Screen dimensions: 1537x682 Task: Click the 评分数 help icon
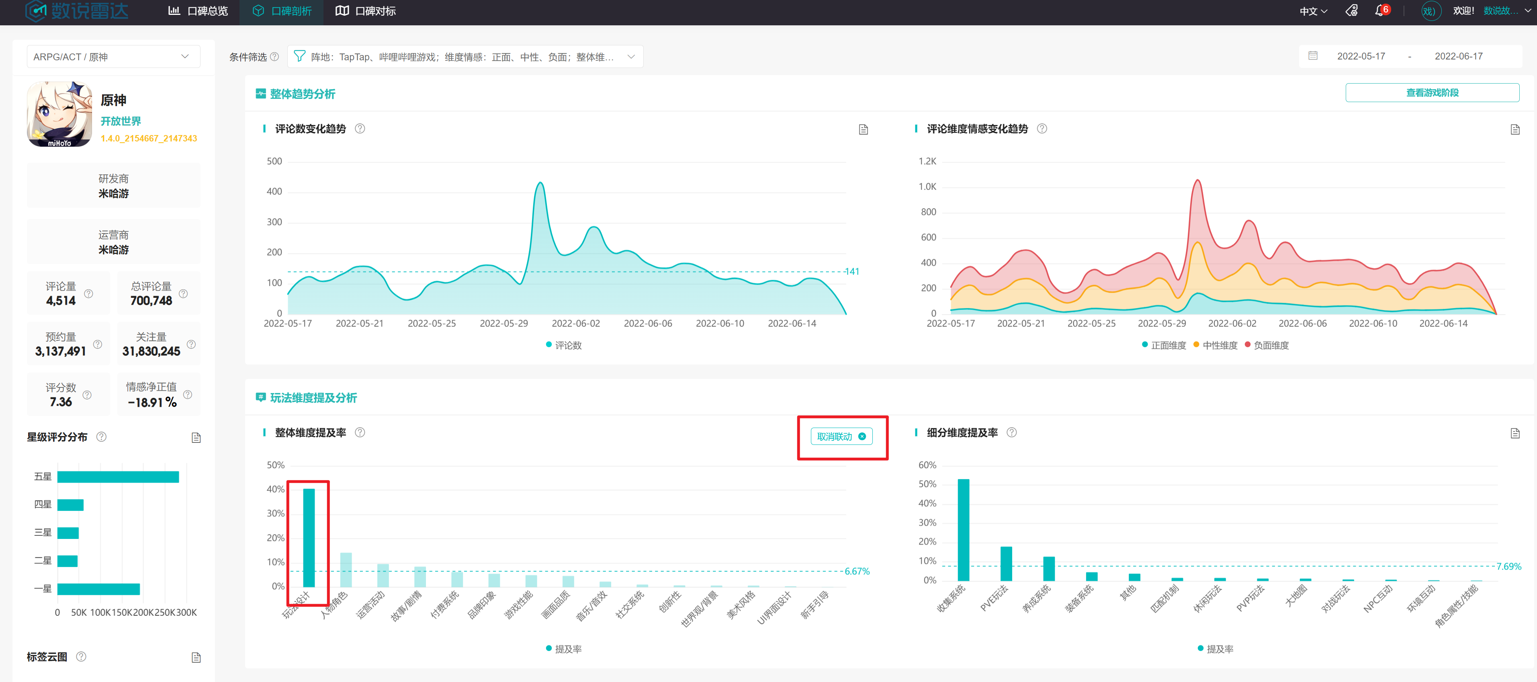click(x=87, y=395)
